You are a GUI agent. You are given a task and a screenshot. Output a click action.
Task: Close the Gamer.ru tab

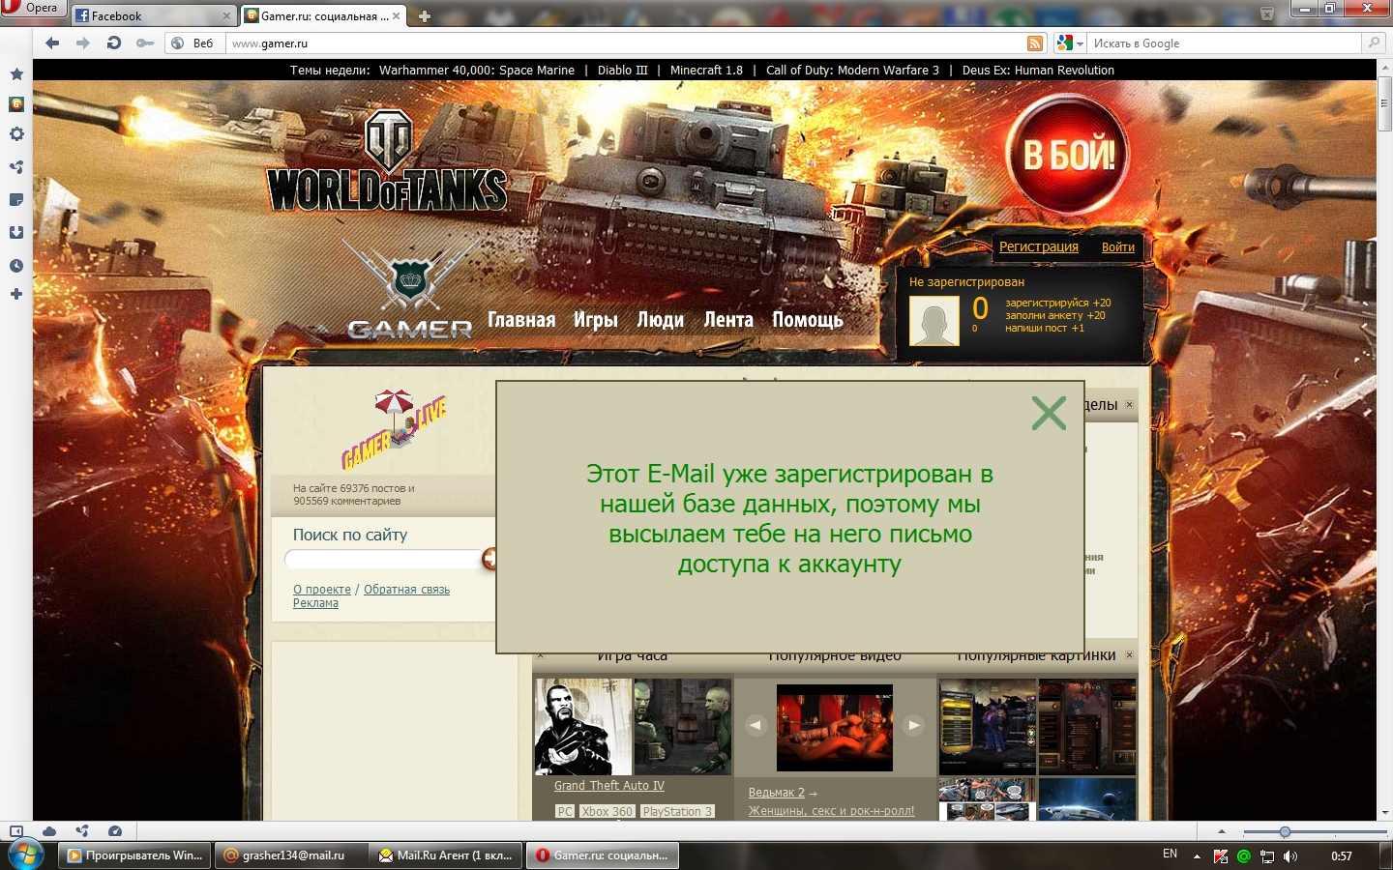(x=396, y=15)
